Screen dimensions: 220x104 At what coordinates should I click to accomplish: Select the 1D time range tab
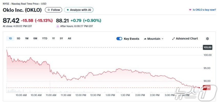click(10, 39)
